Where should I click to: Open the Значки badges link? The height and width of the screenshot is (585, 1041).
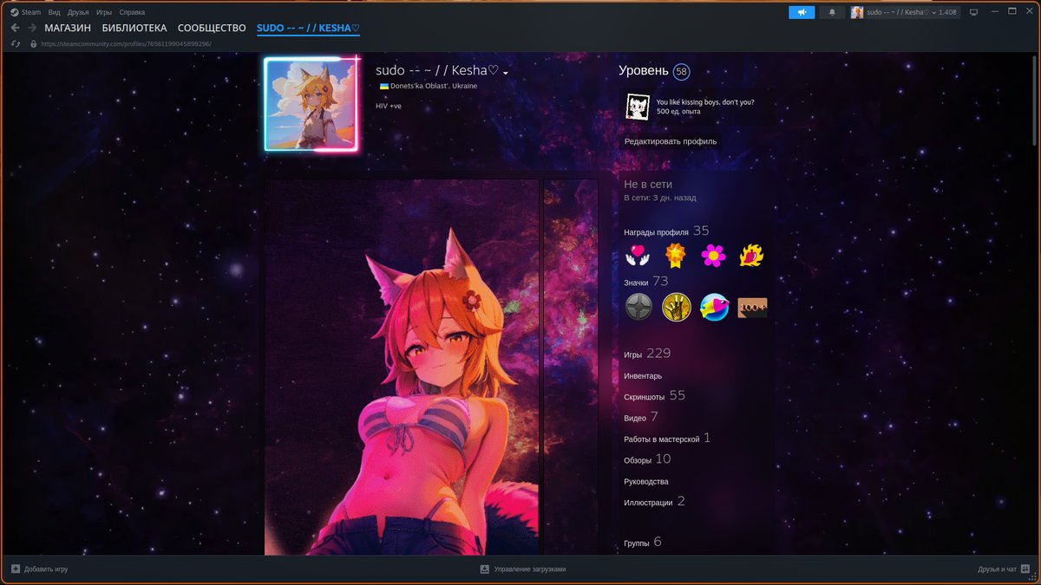636,283
